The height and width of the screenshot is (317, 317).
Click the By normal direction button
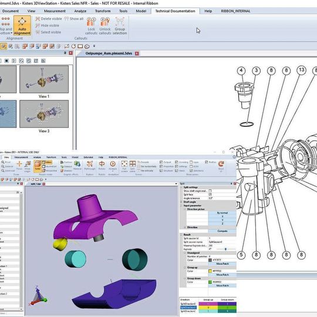[222, 213]
